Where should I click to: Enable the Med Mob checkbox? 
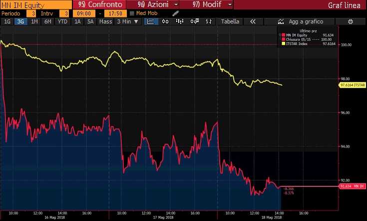point(132,13)
